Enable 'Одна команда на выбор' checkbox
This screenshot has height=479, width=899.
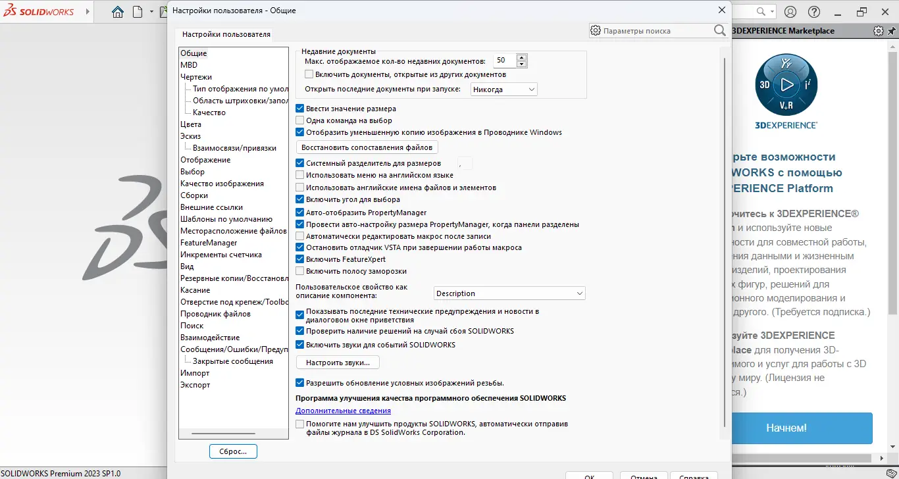(x=300, y=120)
